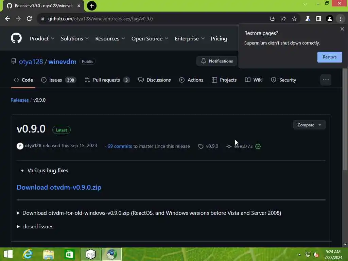Close the Release v0.9.0 browser tab
Image resolution: width=348 pixels, height=261 pixels.
click(x=79, y=6)
